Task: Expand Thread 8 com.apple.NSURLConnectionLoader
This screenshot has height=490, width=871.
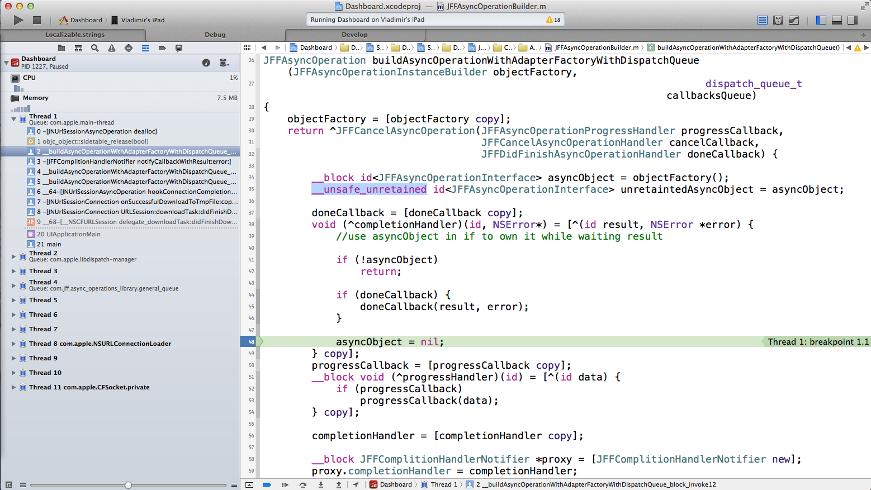Action: pyautogui.click(x=14, y=344)
